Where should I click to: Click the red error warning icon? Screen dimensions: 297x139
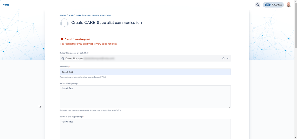coord(62,39)
